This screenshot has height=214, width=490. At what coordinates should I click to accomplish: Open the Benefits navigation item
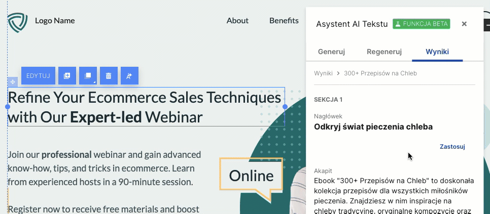284,21
